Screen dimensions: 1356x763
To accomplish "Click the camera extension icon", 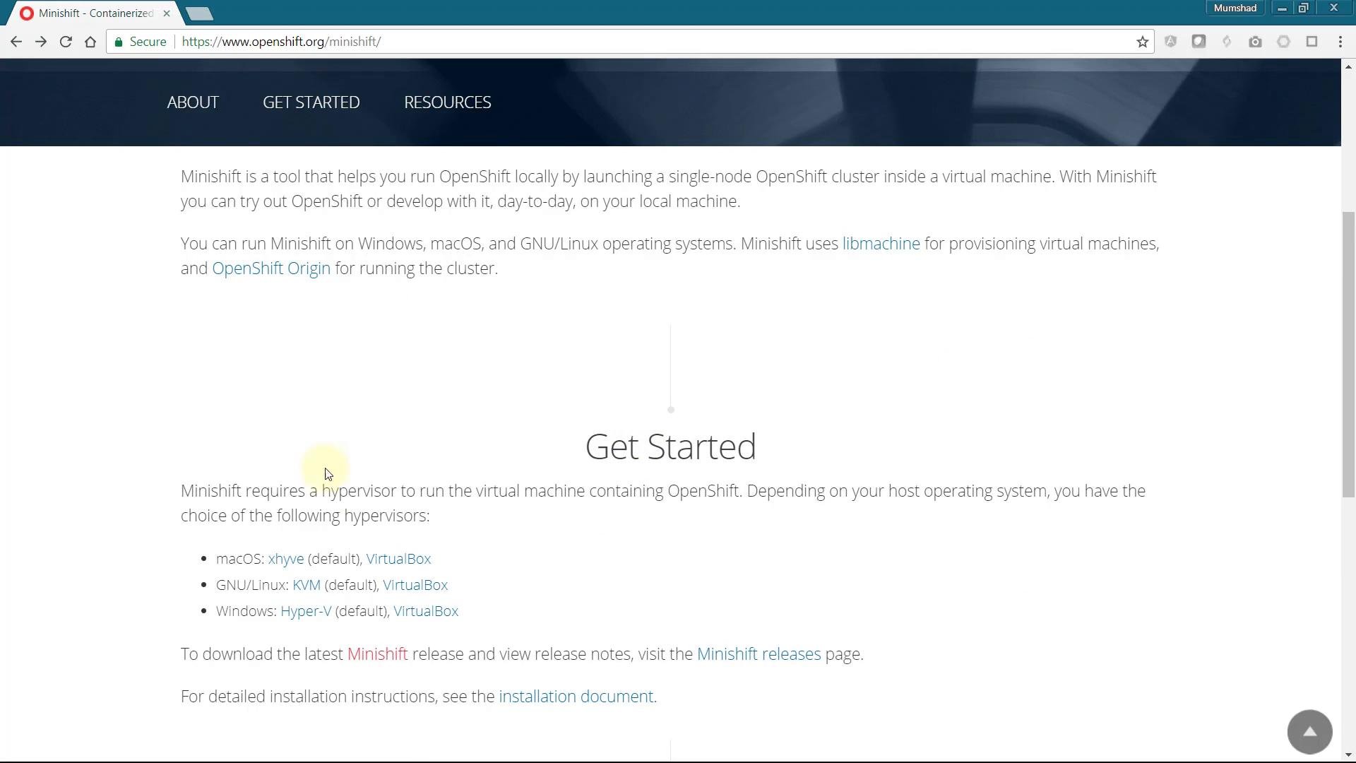I will 1255,42.
